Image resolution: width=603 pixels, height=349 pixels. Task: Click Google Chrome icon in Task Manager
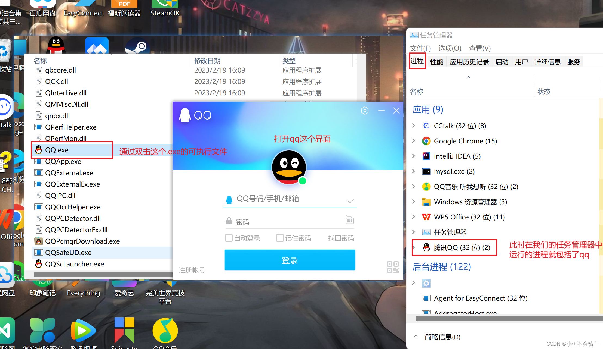pos(426,141)
